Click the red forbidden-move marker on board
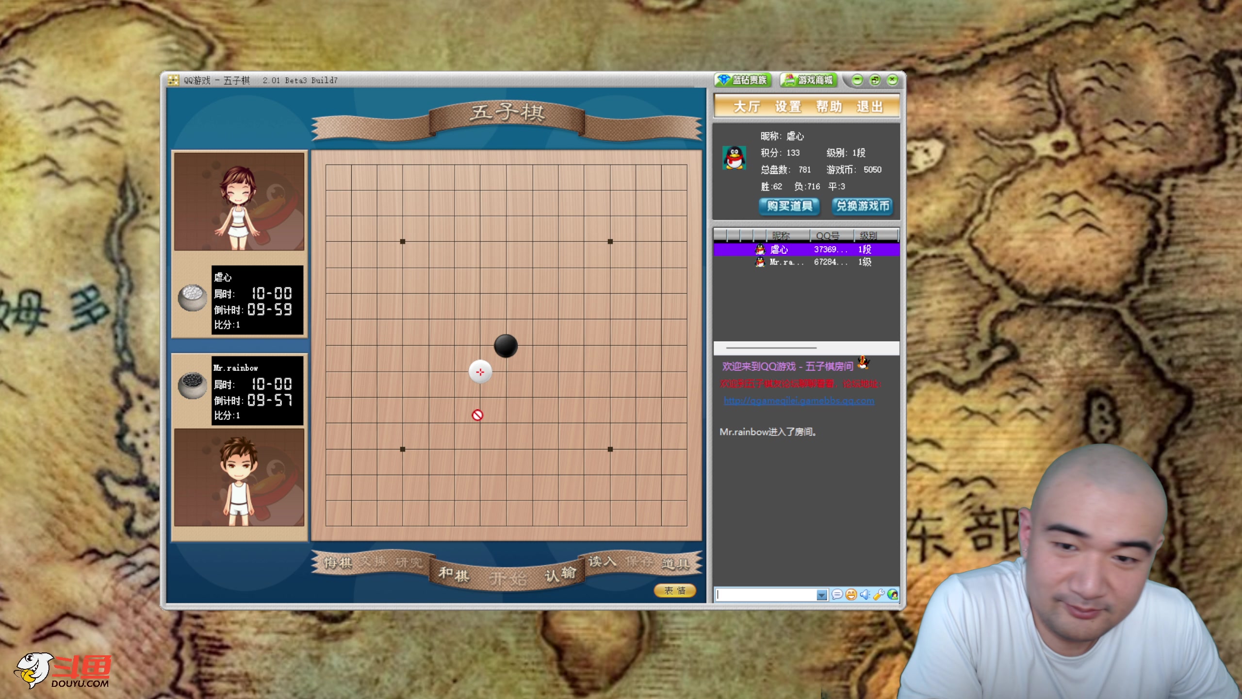 coord(477,415)
